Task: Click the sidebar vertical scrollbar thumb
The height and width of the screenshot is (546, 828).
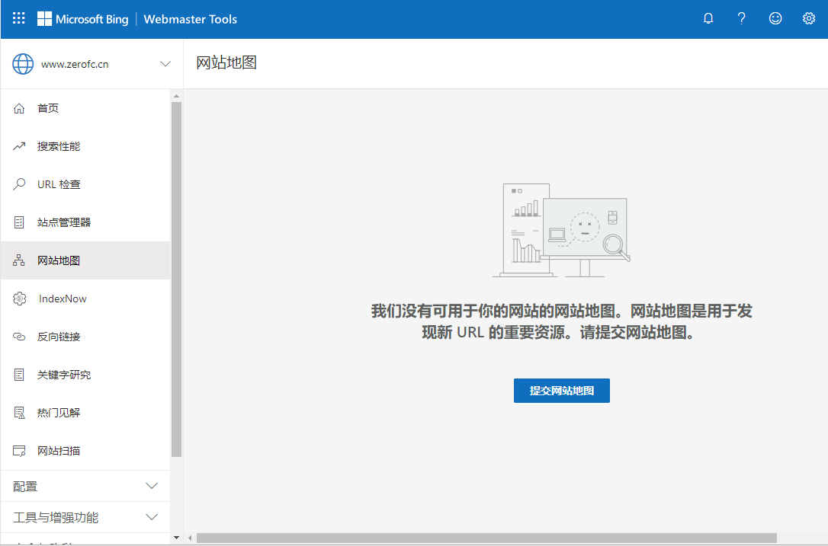Action: click(x=176, y=279)
